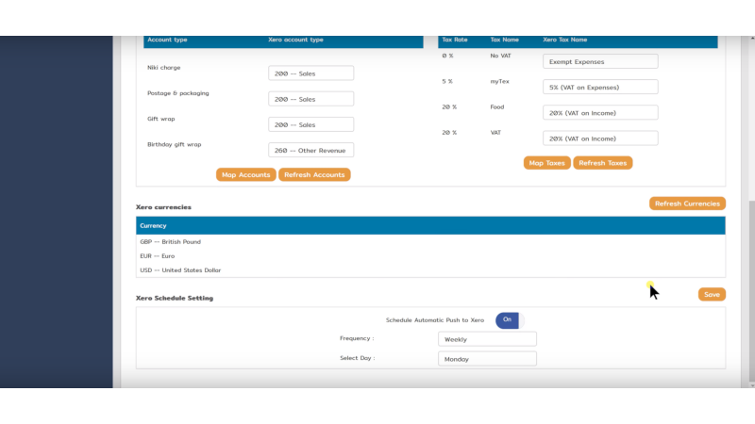Image resolution: width=755 pixels, height=424 pixels.
Task: Open Postage & packaging account dropdown
Action: pyautogui.click(x=310, y=99)
